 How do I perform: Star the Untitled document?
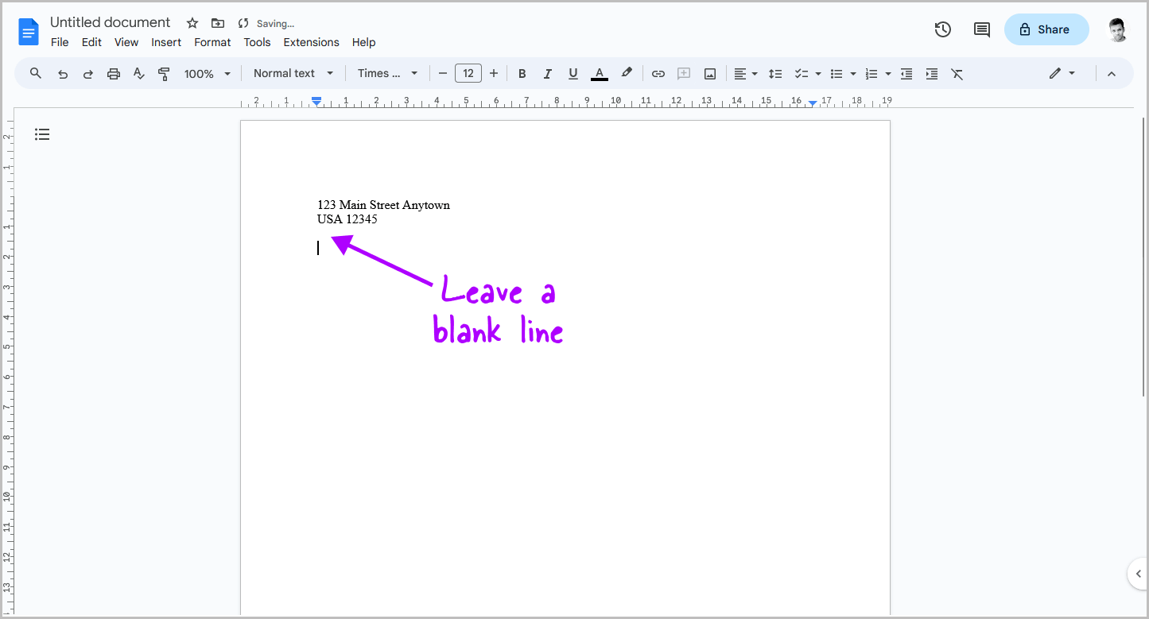(x=192, y=23)
